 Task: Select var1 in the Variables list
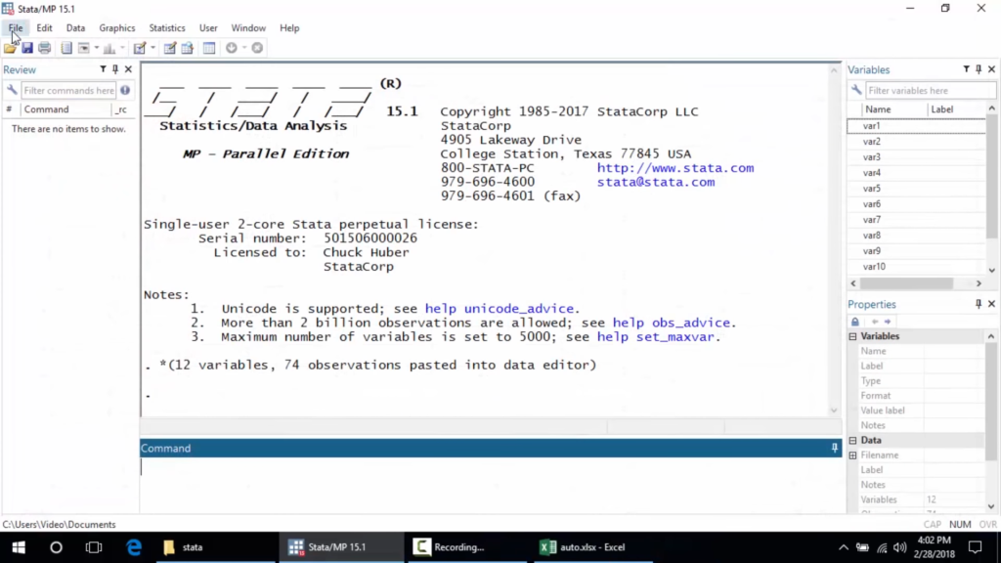917,126
